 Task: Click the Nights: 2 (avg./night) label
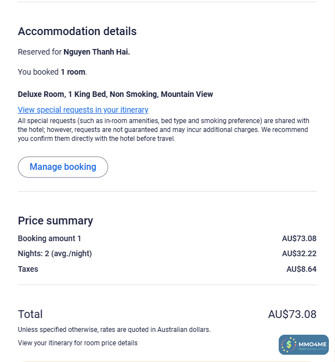tap(55, 253)
